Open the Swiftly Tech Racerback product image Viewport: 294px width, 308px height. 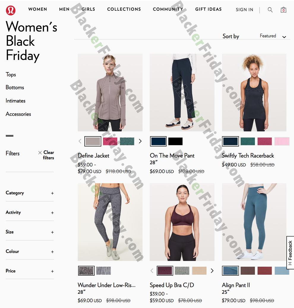tap(254, 93)
